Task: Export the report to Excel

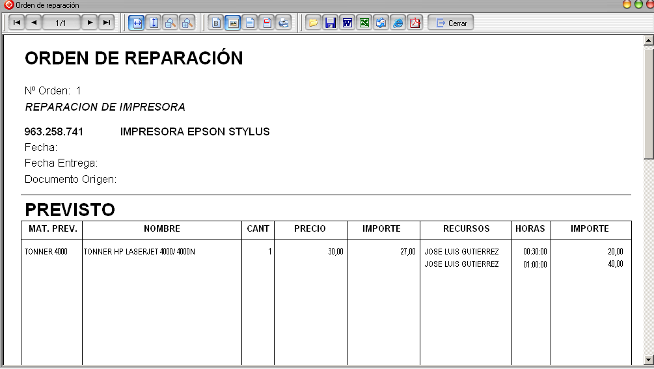Action: click(x=364, y=23)
